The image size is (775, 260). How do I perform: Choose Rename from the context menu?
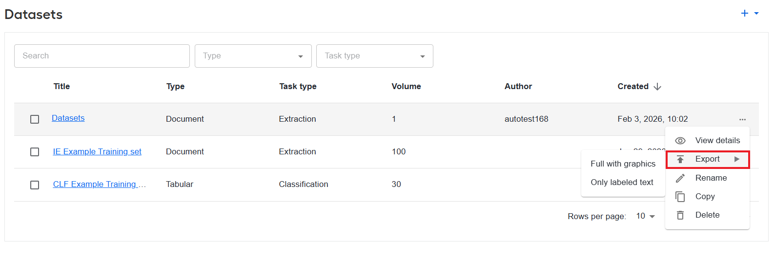point(708,178)
